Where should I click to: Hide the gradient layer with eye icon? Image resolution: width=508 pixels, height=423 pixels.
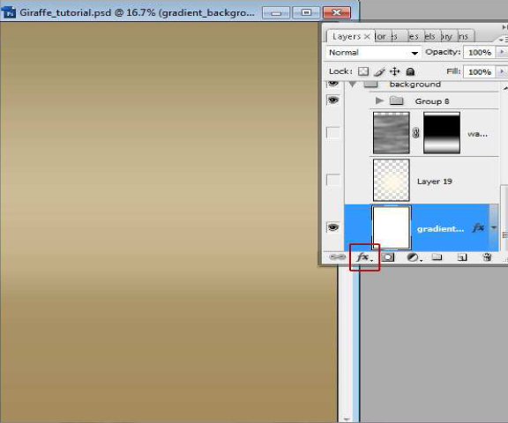(x=332, y=227)
